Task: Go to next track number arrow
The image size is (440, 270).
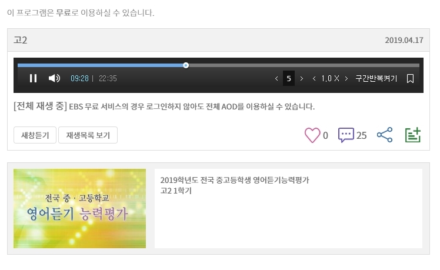Action: tap(302, 79)
